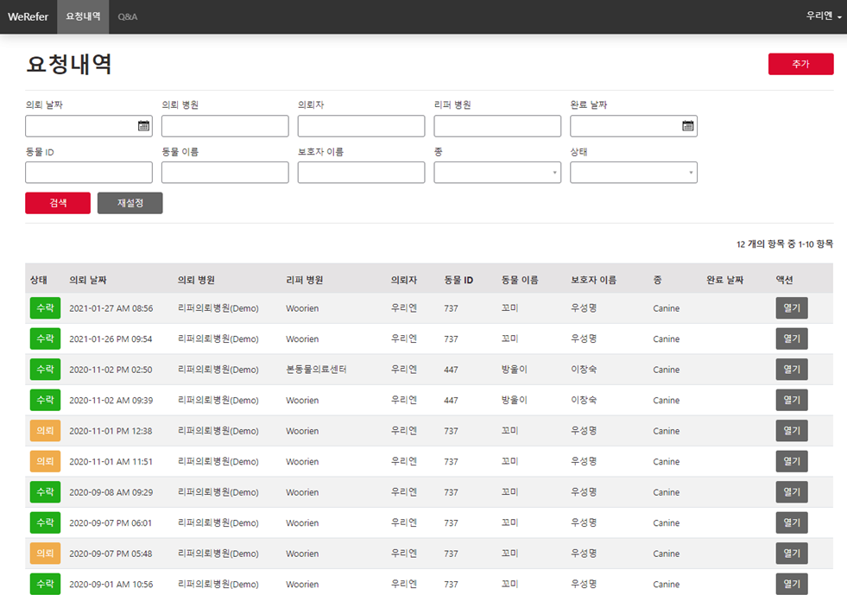Click 의뢰 badge on 2020-09-07 PM 05:48 row

point(45,554)
